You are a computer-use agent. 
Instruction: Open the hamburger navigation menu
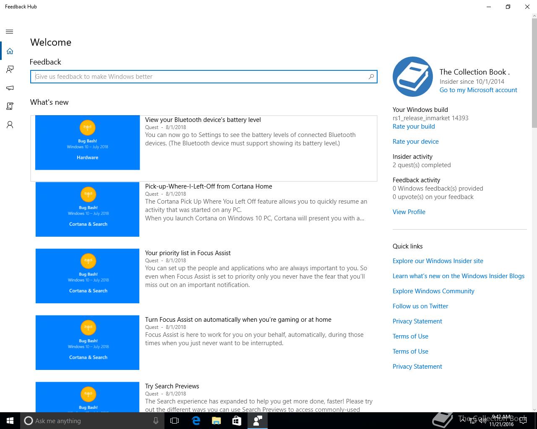click(10, 32)
